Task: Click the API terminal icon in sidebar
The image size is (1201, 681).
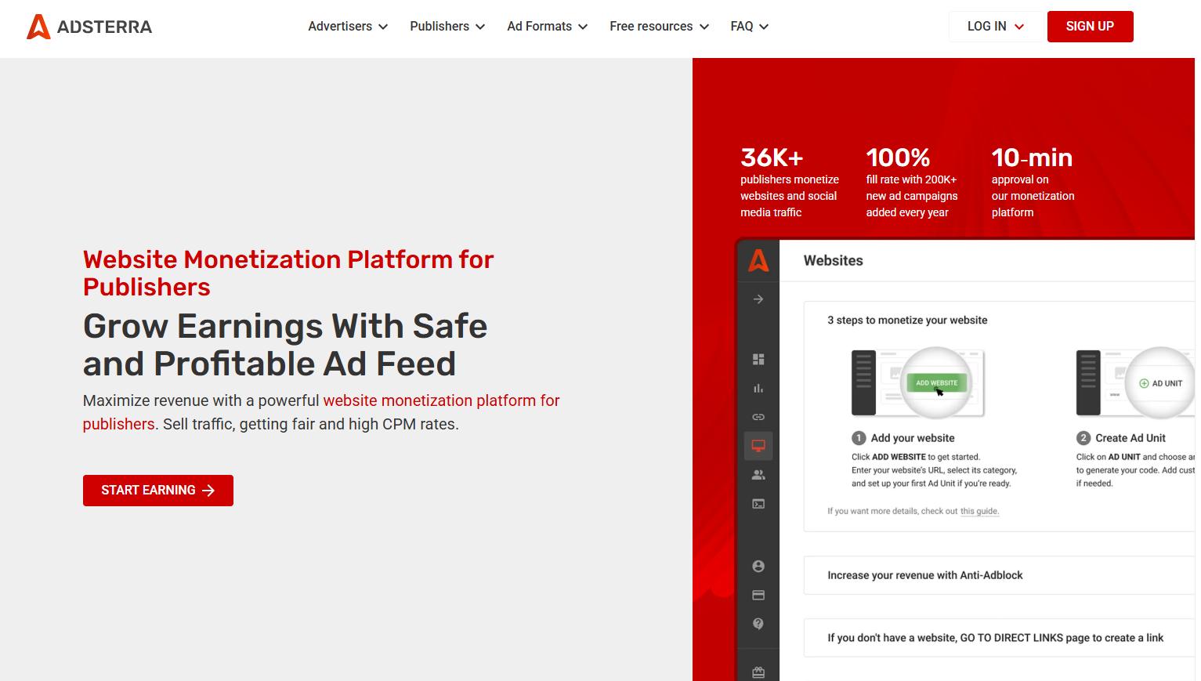Action: click(x=758, y=504)
